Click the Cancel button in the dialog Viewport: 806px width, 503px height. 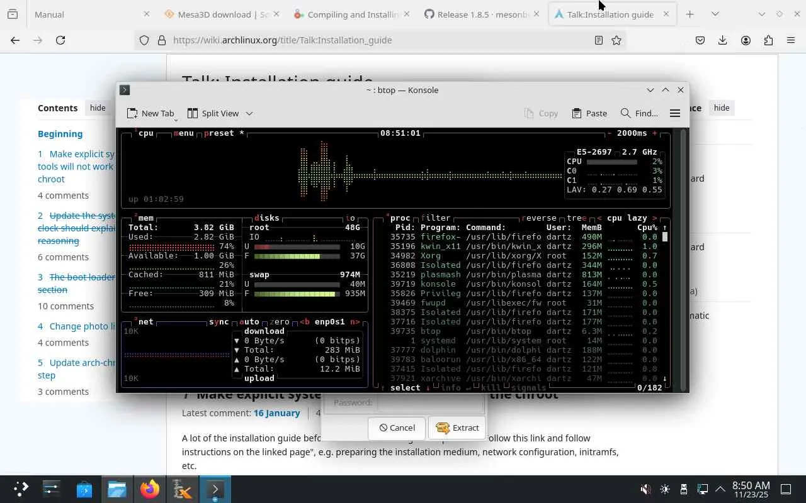(x=397, y=428)
